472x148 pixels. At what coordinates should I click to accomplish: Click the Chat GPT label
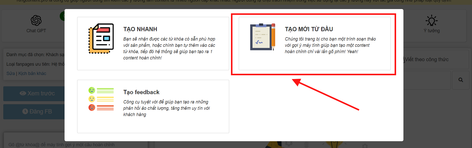click(x=36, y=31)
